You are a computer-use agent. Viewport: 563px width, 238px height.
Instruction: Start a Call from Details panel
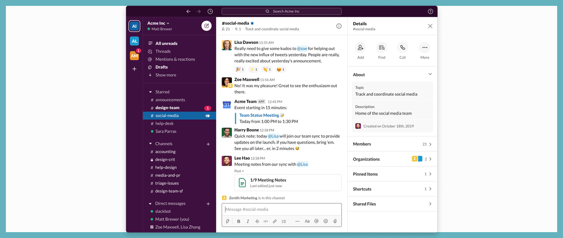pyautogui.click(x=403, y=48)
